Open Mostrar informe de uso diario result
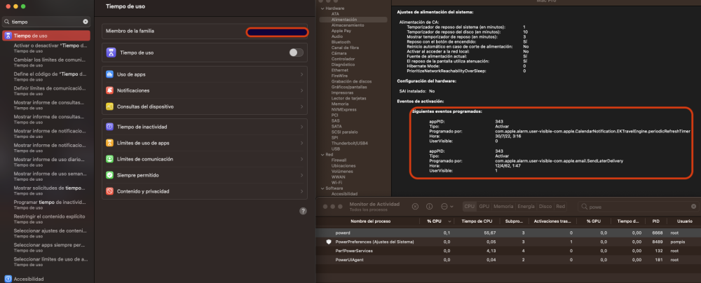This screenshot has width=701, height=283. [x=49, y=161]
